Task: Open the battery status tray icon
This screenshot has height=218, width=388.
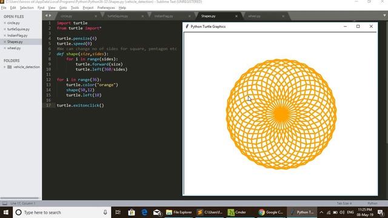Action: tap(335, 213)
